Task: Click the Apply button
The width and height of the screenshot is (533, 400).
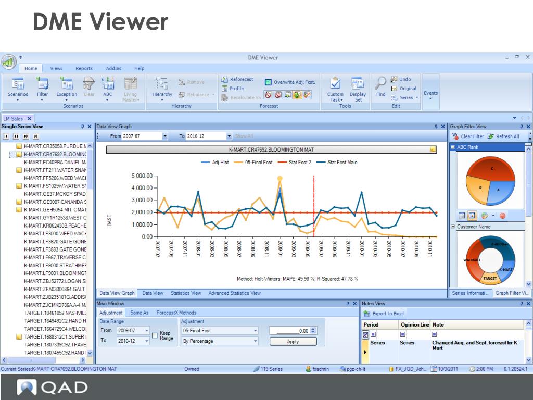Action: [293, 341]
